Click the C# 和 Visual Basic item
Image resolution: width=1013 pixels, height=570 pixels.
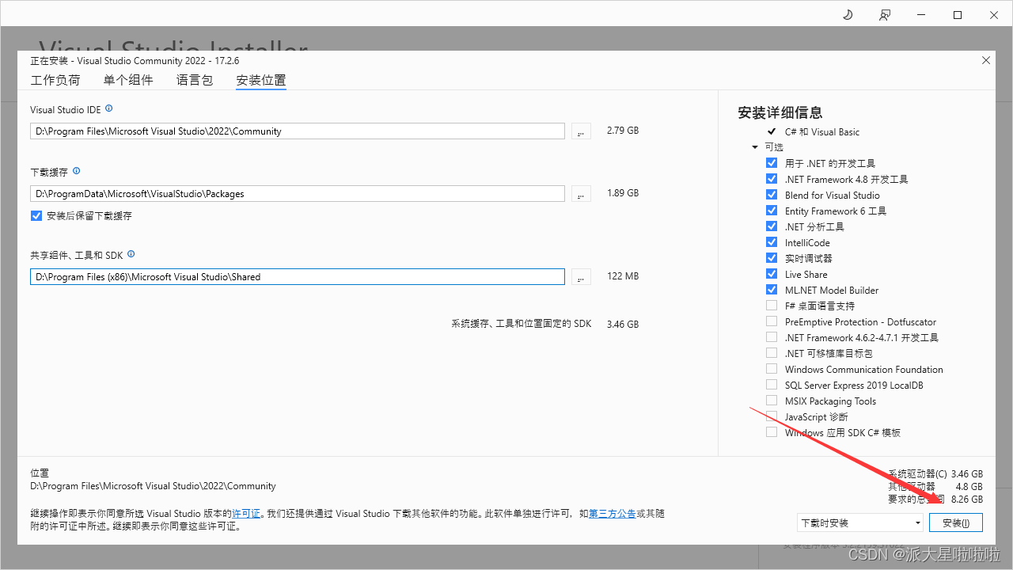(x=822, y=131)
